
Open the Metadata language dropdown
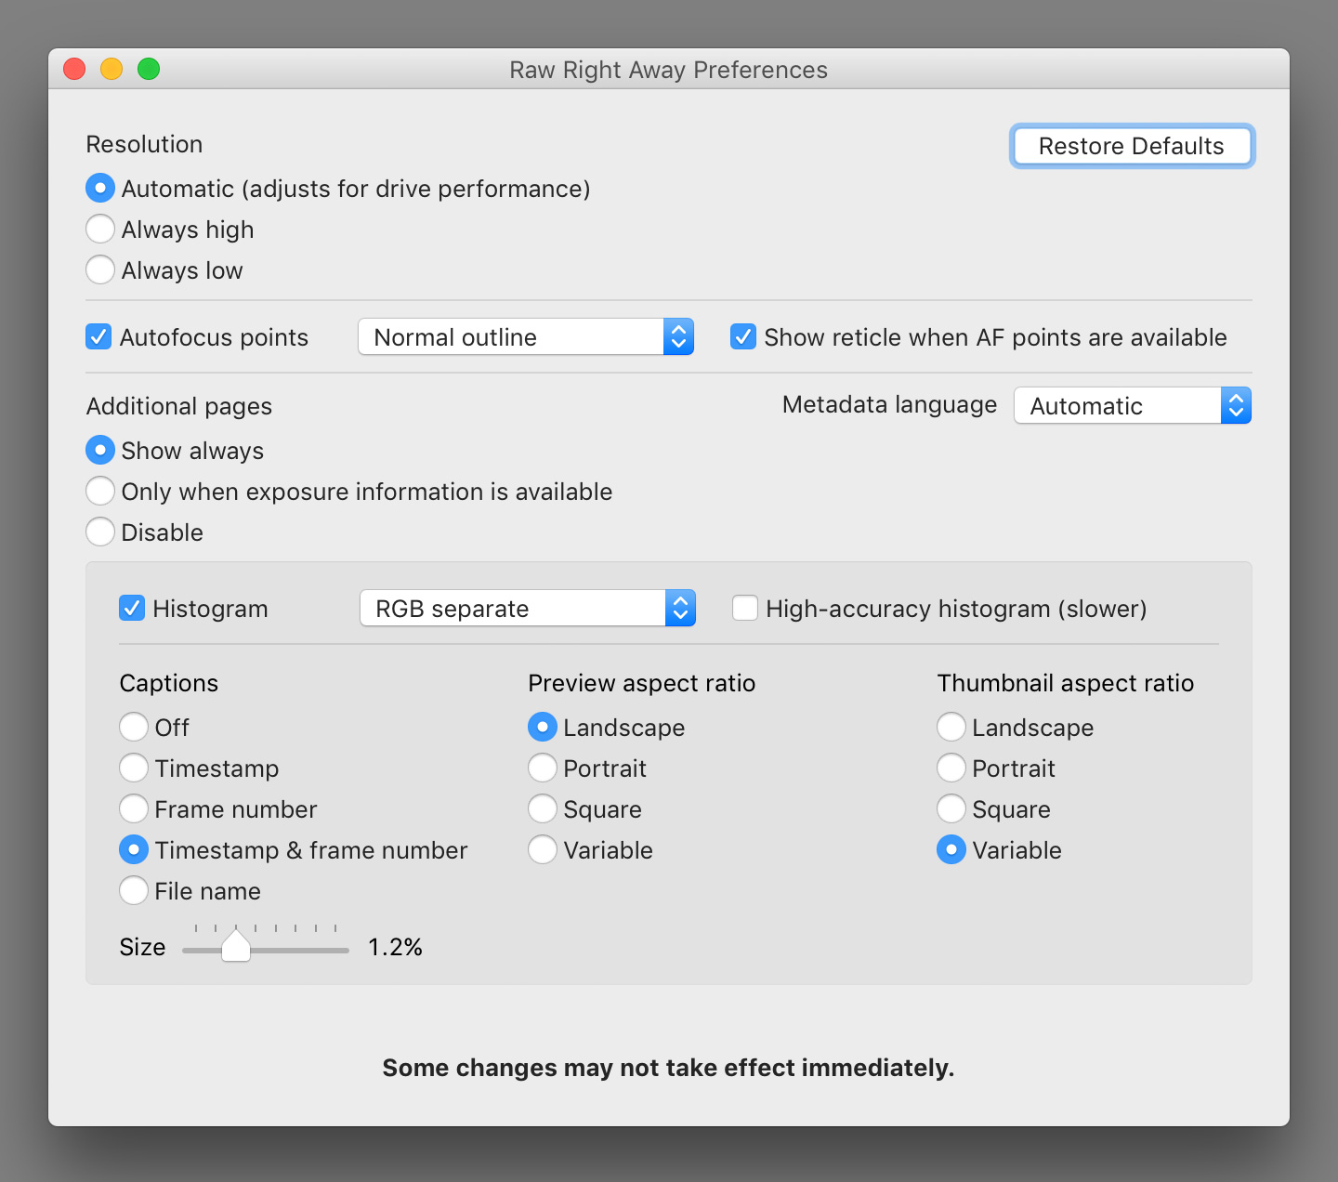(1132, 405)
